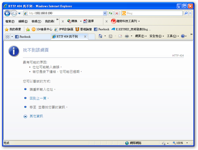
Task: Click the Quick Tabs grid icon
Action: [8, 37]
